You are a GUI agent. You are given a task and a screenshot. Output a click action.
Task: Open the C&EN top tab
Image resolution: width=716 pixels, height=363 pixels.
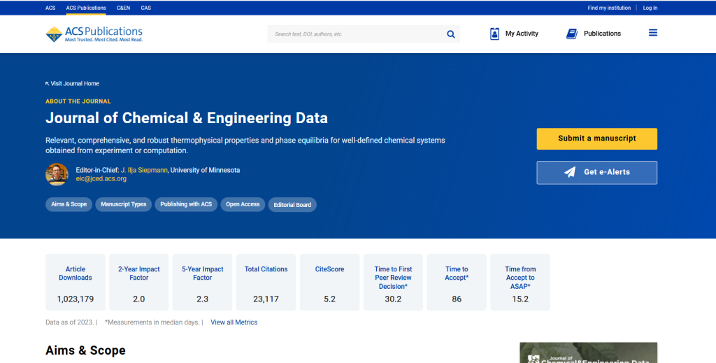[x=123, y=8]
